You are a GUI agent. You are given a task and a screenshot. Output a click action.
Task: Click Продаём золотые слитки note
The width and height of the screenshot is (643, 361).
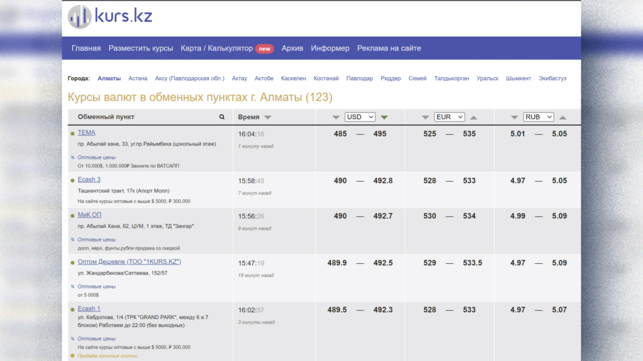coord(107,356)
